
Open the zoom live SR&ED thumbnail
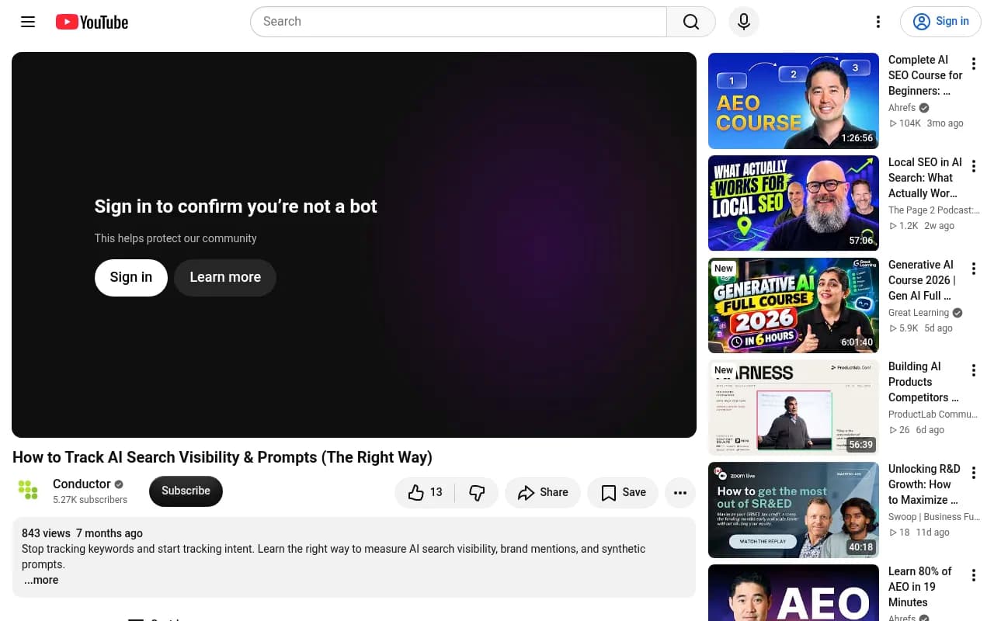(794, 510)
